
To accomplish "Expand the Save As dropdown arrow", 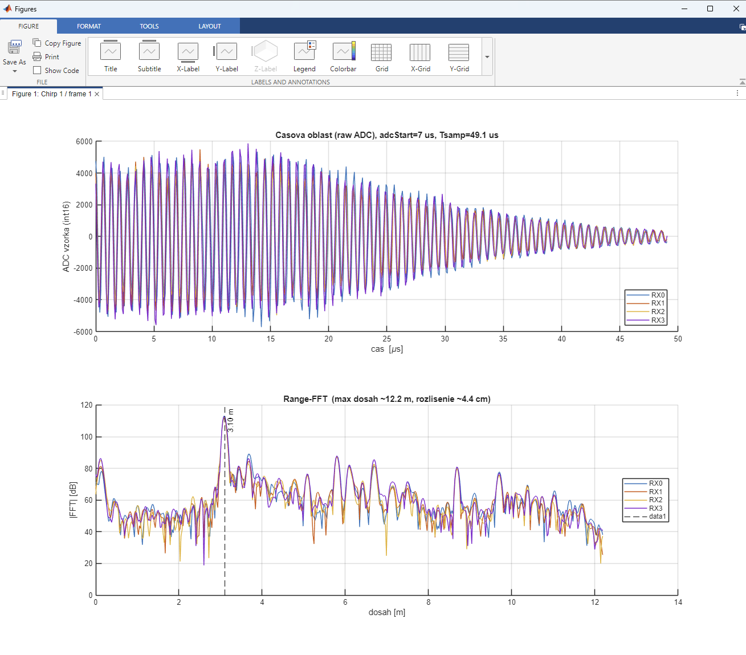I will [14, 71].
